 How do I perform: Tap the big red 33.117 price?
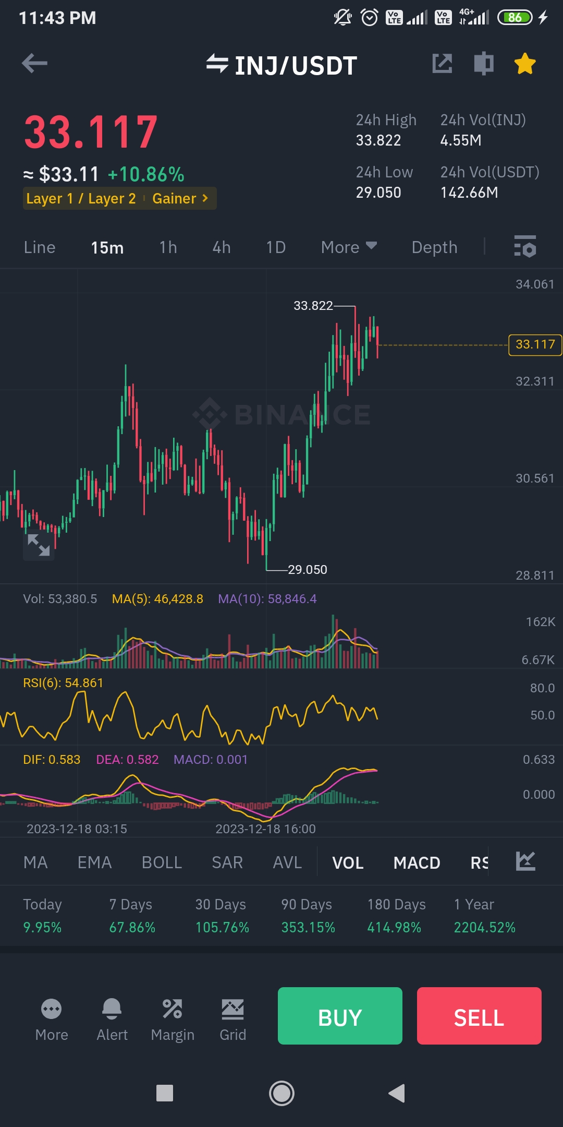point(91,132)
